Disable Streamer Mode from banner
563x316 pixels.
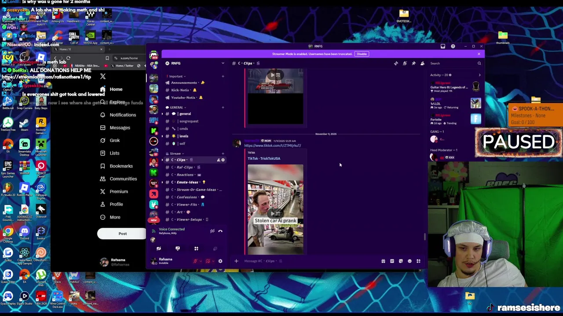[362, 54]
